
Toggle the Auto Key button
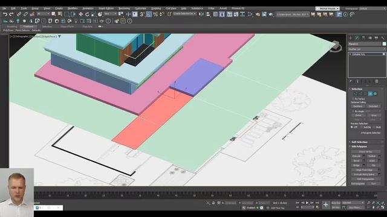point(336,203)
